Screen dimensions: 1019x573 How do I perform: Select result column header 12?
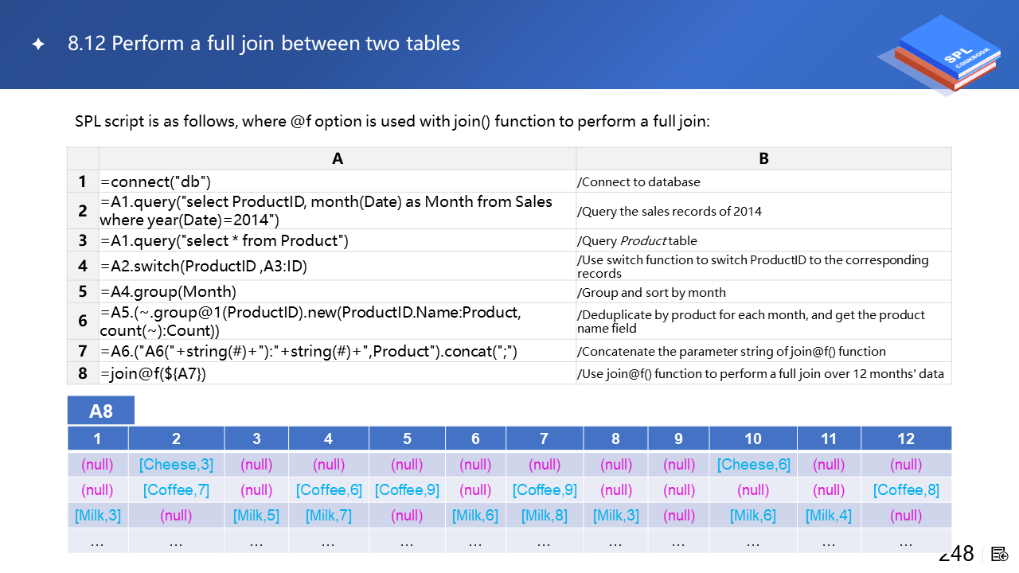point(906,439)
